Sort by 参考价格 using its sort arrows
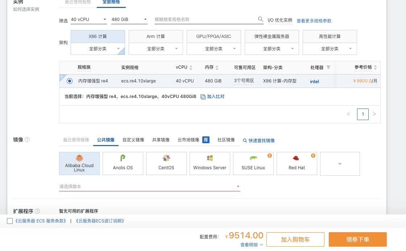The image size is (406, 251). coord(376,68)
